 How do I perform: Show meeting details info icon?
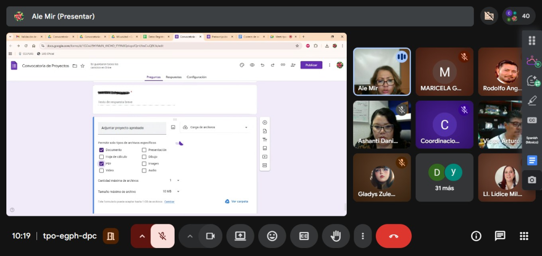pyautogui.click(x=476, y=236)
